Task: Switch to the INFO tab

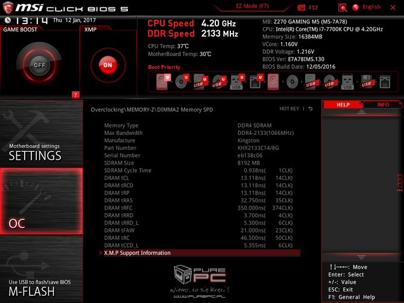Action: (x=383, y=105)
